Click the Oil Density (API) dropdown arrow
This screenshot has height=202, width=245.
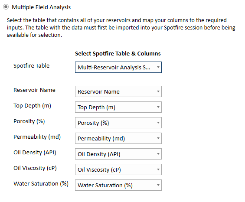tap(158, 154)
